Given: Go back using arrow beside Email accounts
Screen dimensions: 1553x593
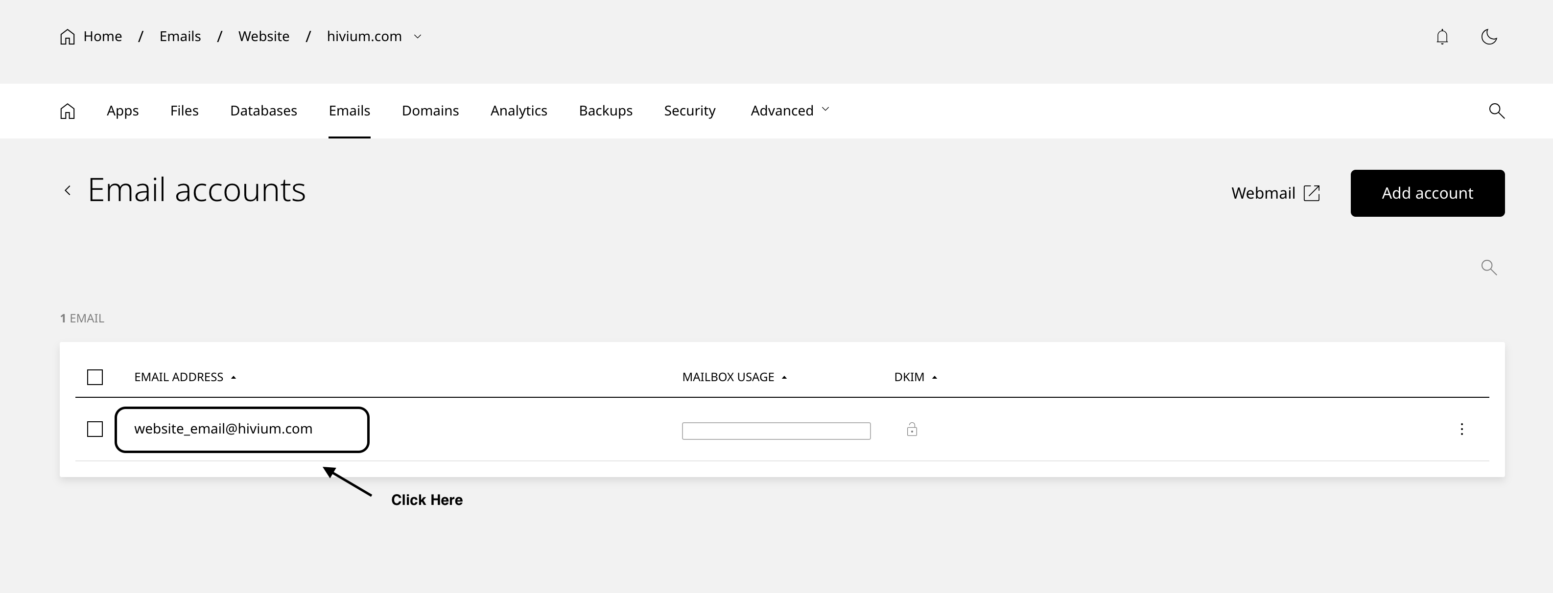Looking at the screenshot, I should coord(68,190).
